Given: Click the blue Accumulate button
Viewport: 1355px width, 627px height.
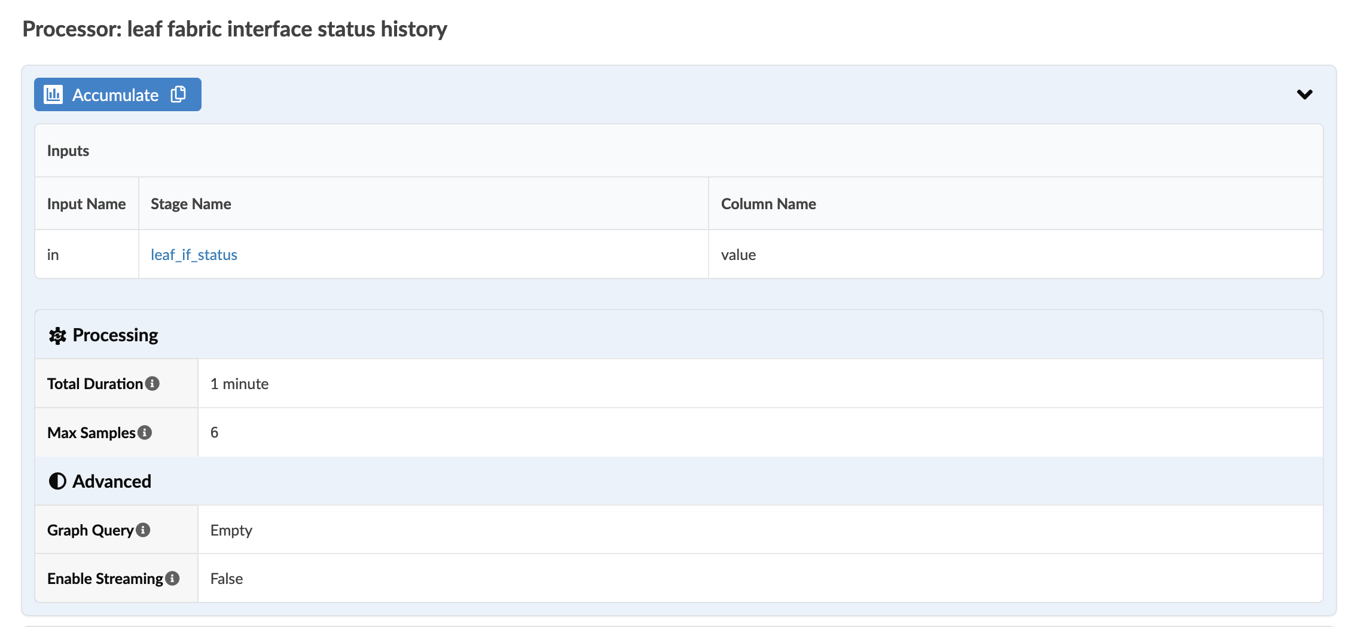Looking at the screenshot, I should click(115, 95).
